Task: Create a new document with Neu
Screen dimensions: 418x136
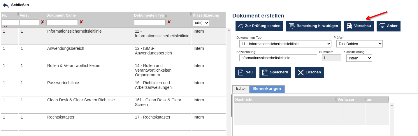Action: 245,72
